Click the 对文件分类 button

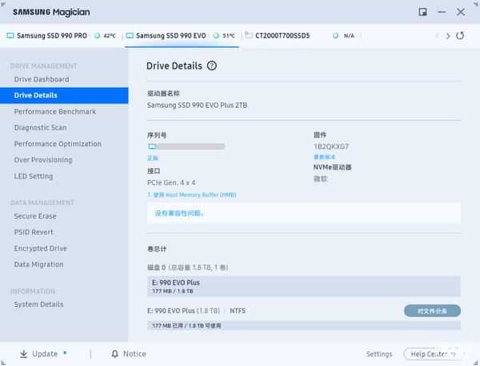[432, 311]
